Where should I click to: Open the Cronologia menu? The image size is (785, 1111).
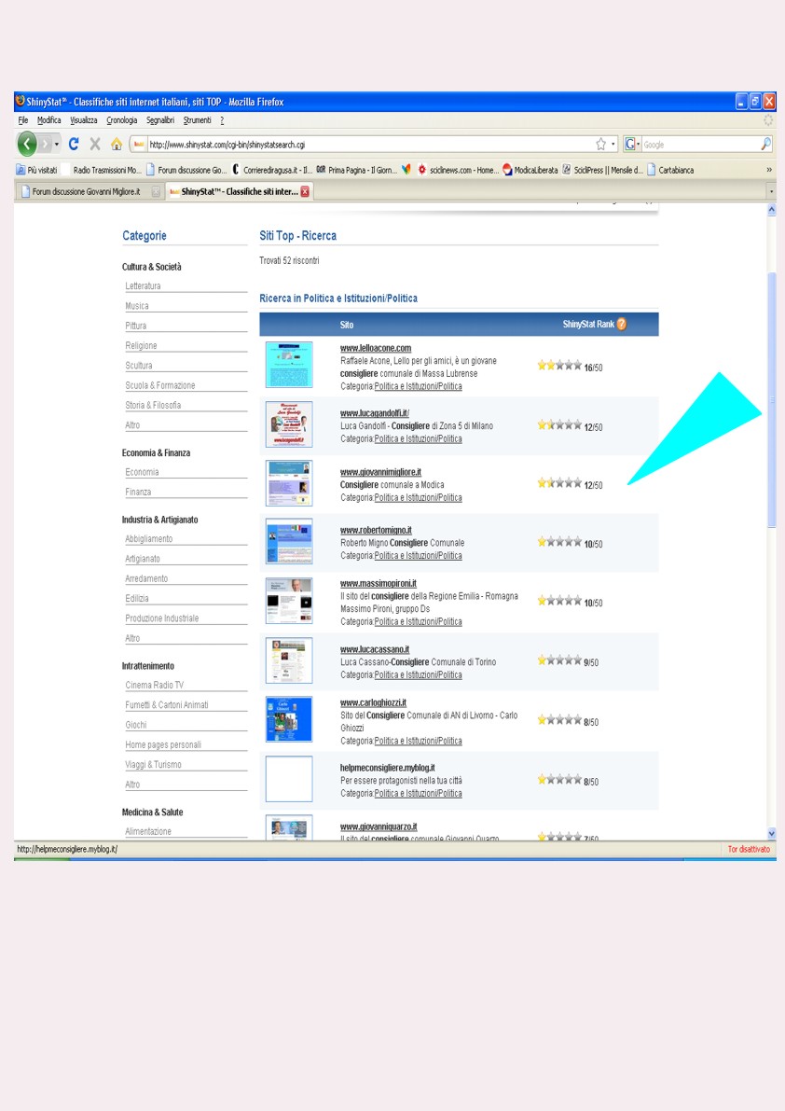tap(122, 120)
